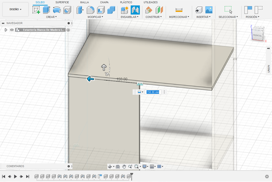Select the Offset Plane tool
272x182 pixels.
[149, 10]
